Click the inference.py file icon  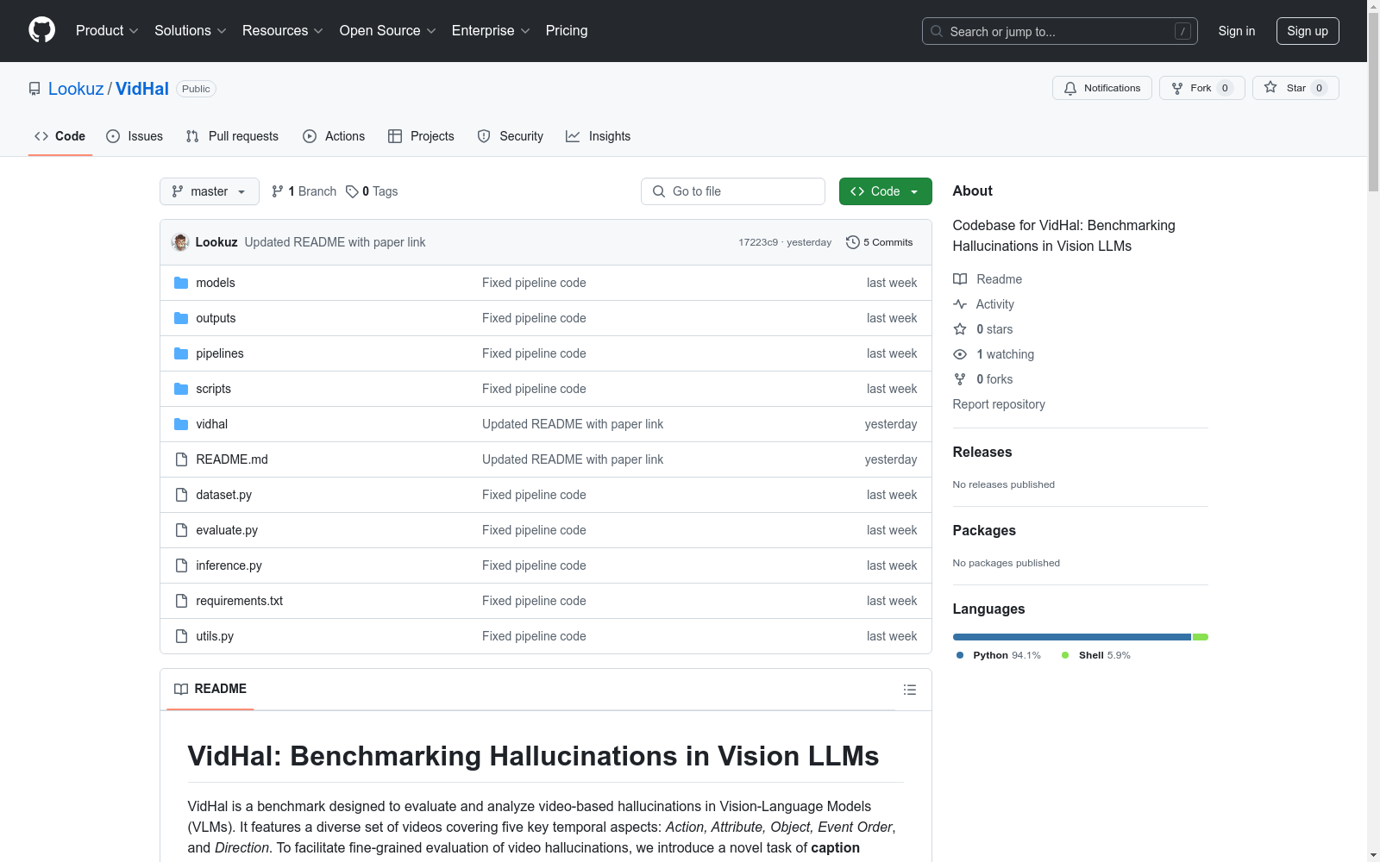(x=181, y=565)
